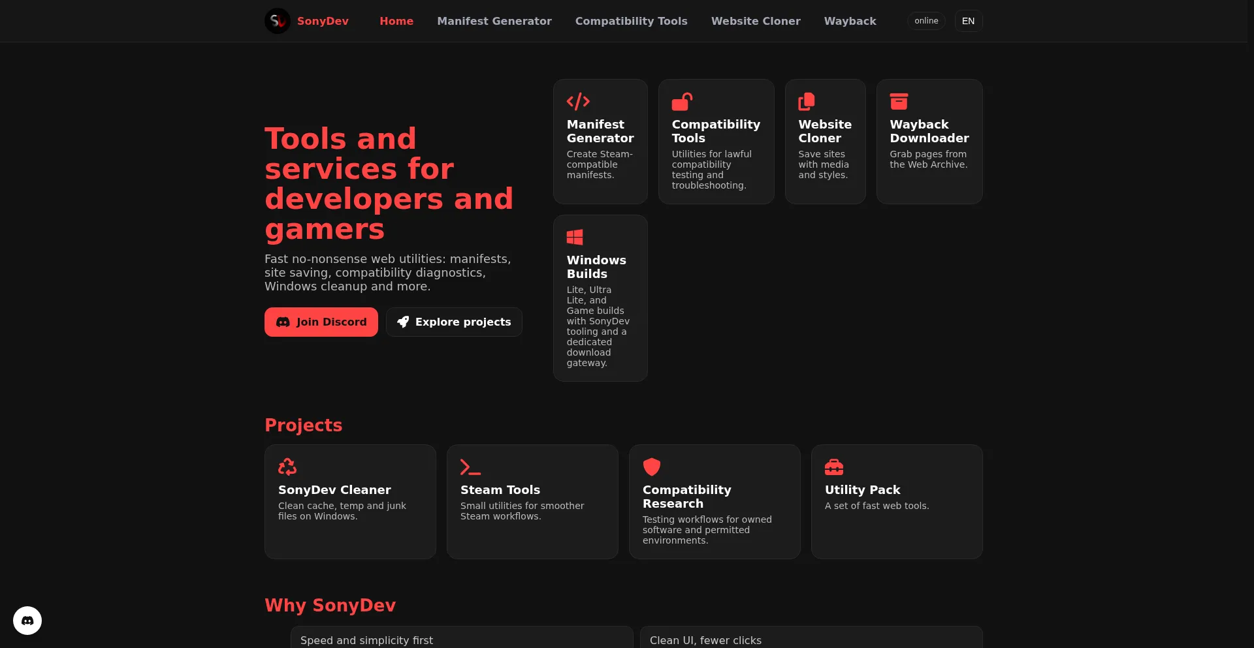This screenshot has width=1254, height=648.
Task: Click the 'Tools and services for developers' headline
Action: coord(389,183)
